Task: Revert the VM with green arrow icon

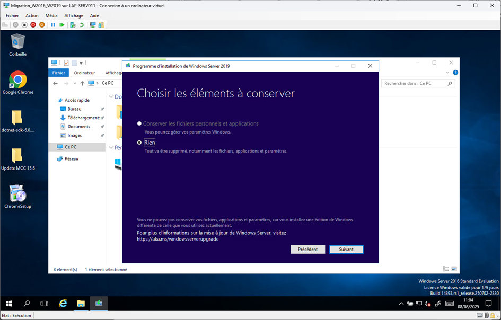Action: click(x=82, y=25)
